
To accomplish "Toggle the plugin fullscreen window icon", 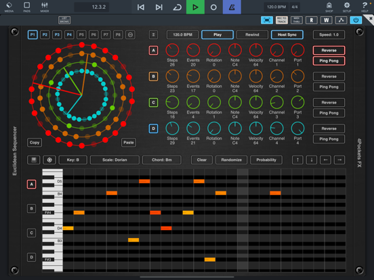I will [x=267, y=20].
